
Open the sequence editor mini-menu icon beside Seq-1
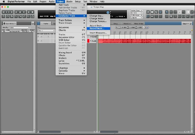[191, 24]
